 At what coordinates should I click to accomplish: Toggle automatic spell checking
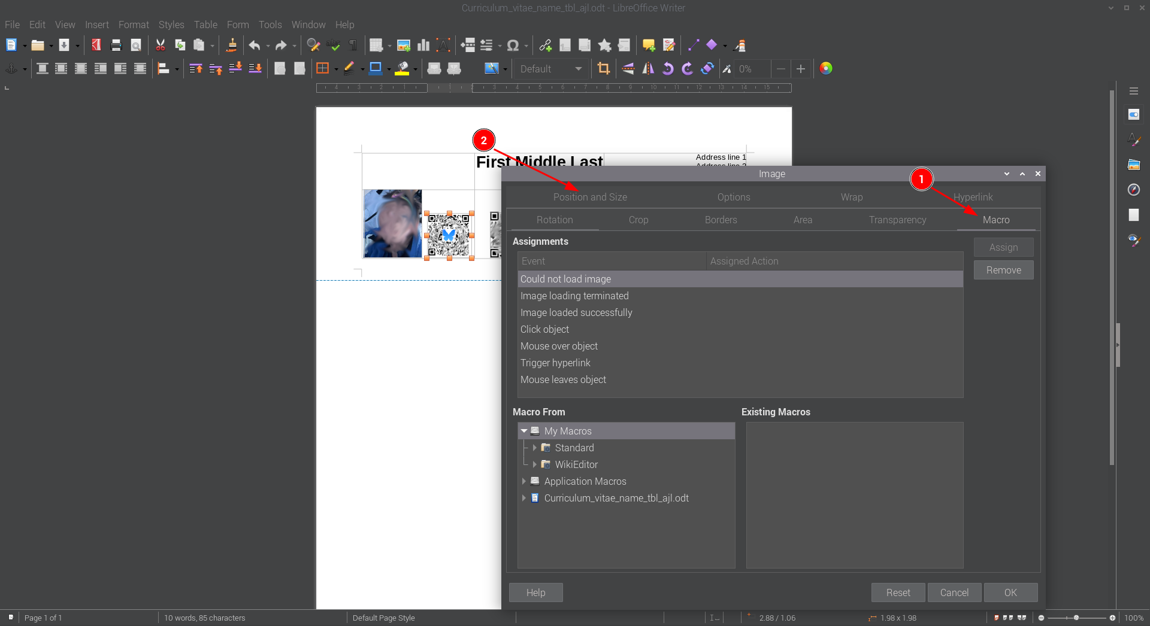point(334,45)
